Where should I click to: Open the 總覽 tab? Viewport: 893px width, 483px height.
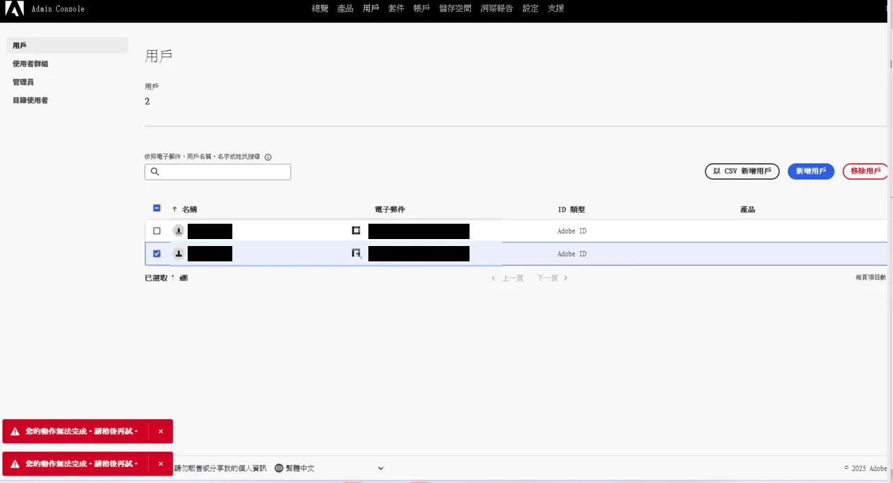pos(320,9)
